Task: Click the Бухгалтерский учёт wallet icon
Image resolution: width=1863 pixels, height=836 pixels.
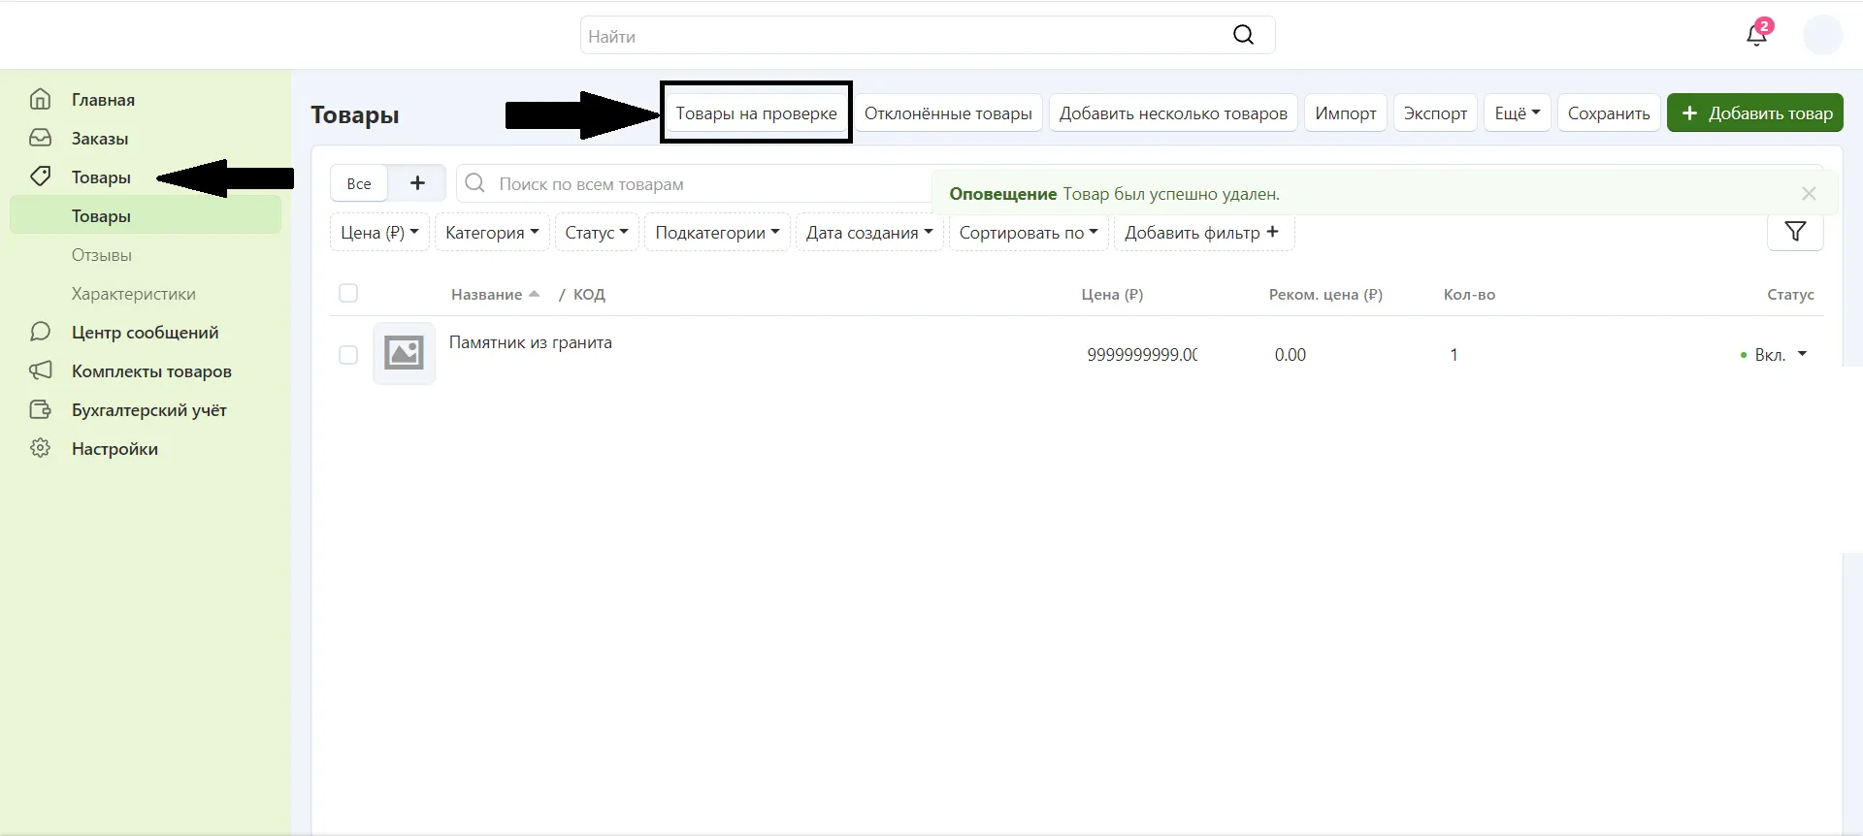Action: click(40, 409)
